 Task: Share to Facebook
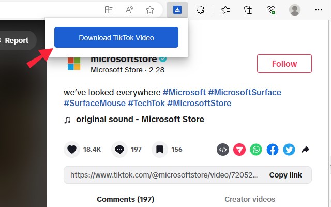coord(273,150)
